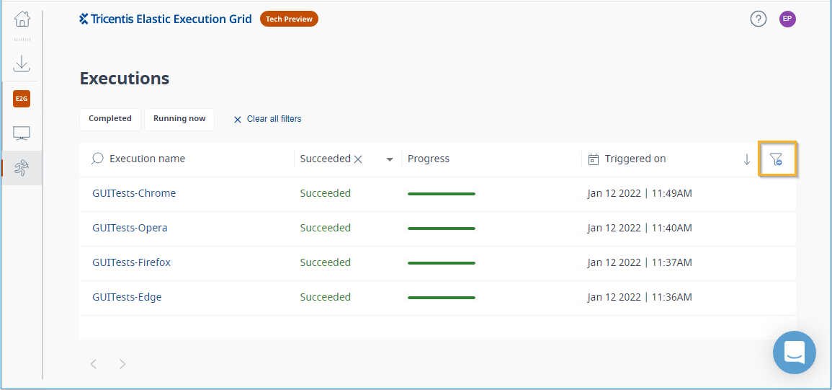Open the Executions running-figure sidebar icon

(x=22, y=168)
